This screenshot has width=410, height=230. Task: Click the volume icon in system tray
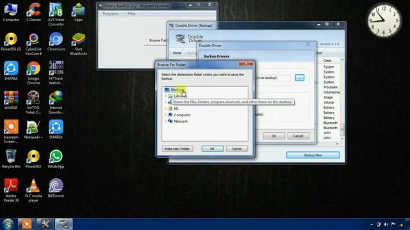[x=386, y=224]
